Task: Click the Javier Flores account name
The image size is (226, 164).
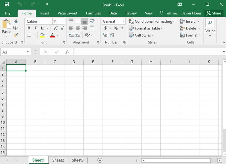Action: point(192,13)
